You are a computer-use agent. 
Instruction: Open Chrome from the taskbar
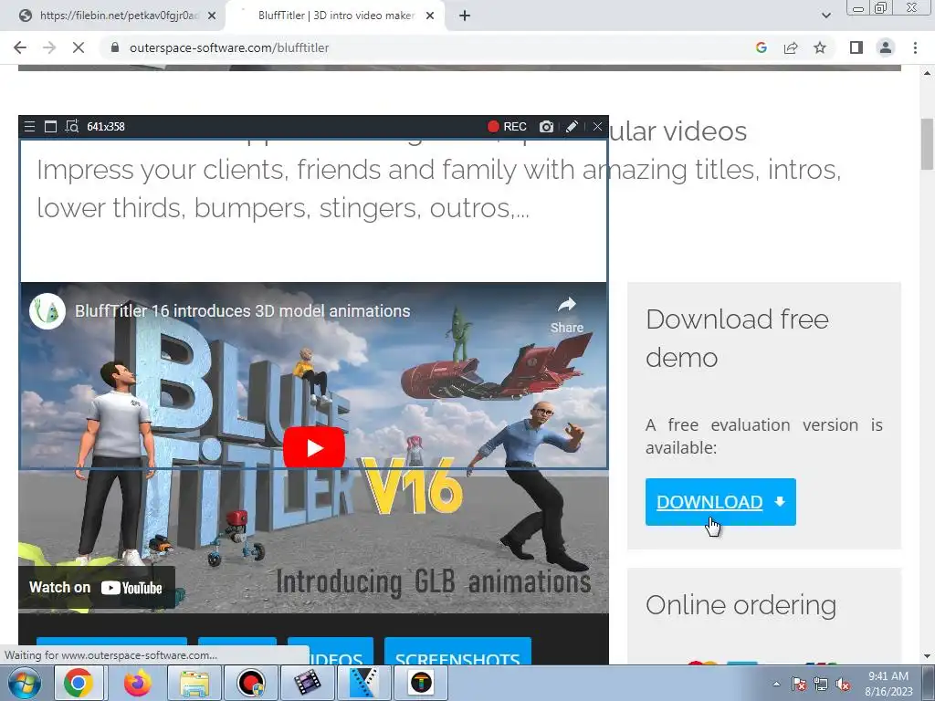pyautogui.click(x=79, y=683)
